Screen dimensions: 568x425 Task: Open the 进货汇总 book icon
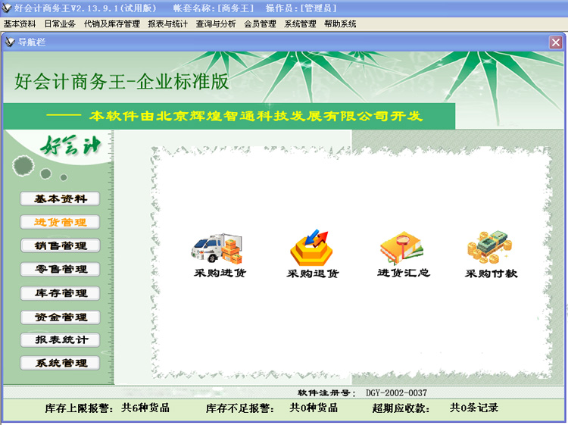pos(401,248)
